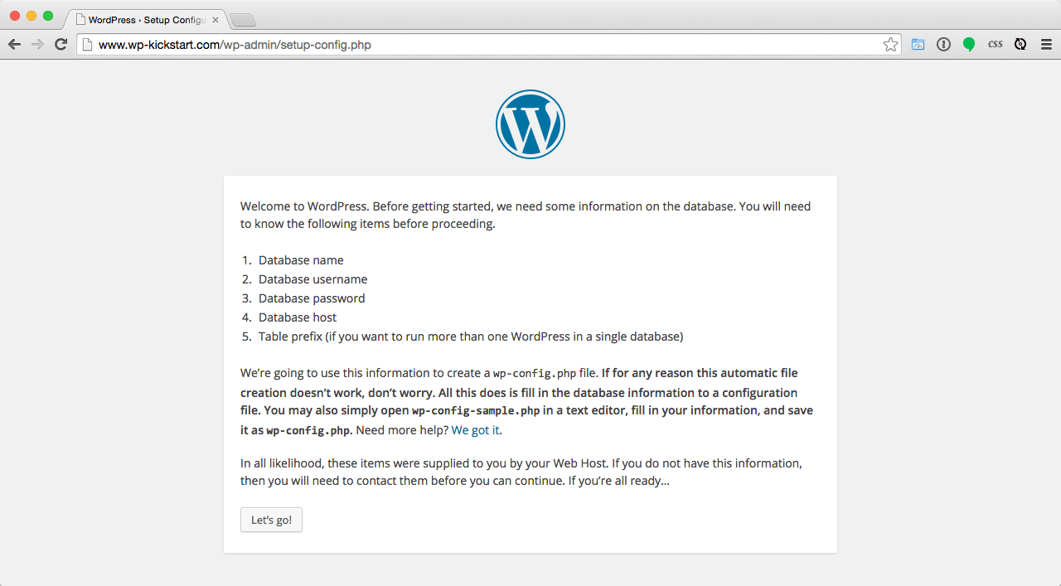Click the CSS extension icon

(x=995, y=45)
